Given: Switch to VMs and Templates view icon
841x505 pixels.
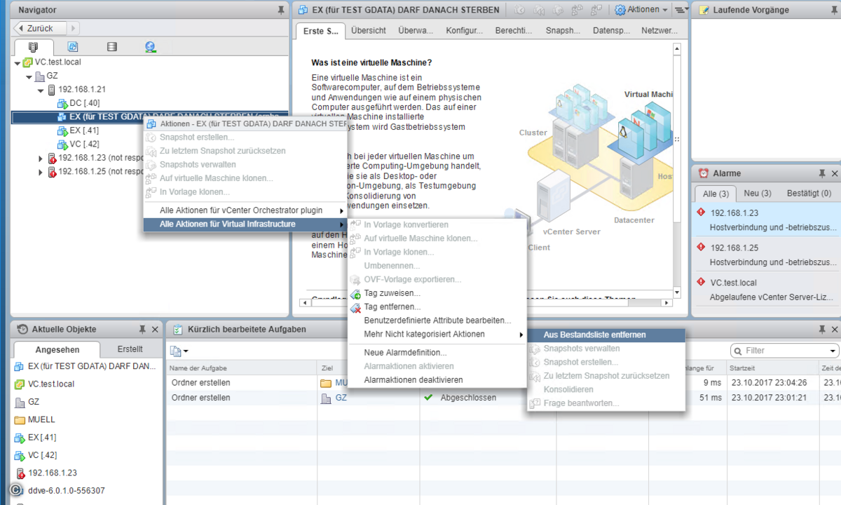Looking at the screenshot, I should pyautogui.click(x=73, y=47).
